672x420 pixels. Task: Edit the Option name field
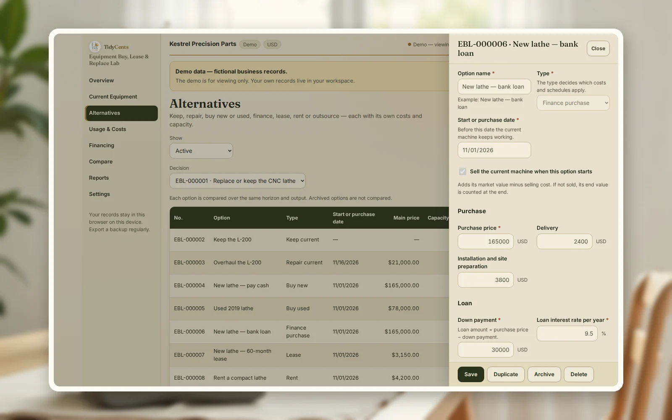coord(494,87)
